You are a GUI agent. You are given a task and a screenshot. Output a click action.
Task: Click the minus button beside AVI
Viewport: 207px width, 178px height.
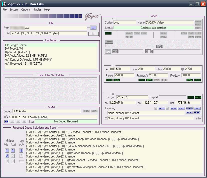[167, 109]
